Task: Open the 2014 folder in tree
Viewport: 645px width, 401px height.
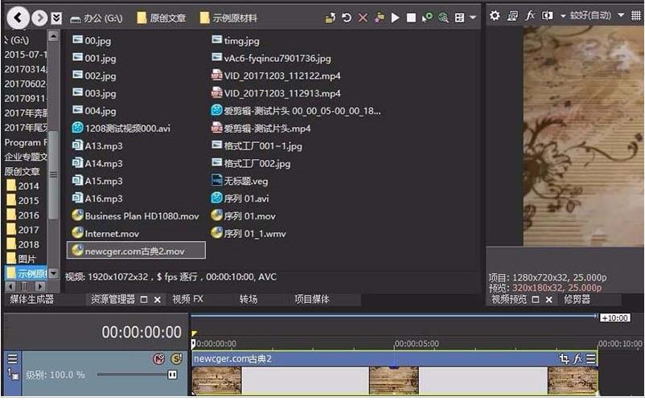Action: point(23,186)
